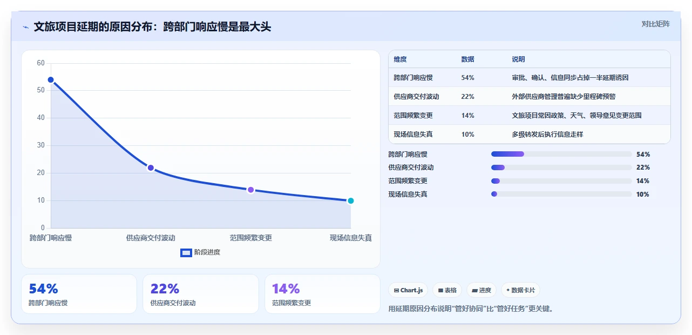The height and width of the screenshot is (335, 692).
Task: Click the 维度 column header
Action: (x=401, y=59)
